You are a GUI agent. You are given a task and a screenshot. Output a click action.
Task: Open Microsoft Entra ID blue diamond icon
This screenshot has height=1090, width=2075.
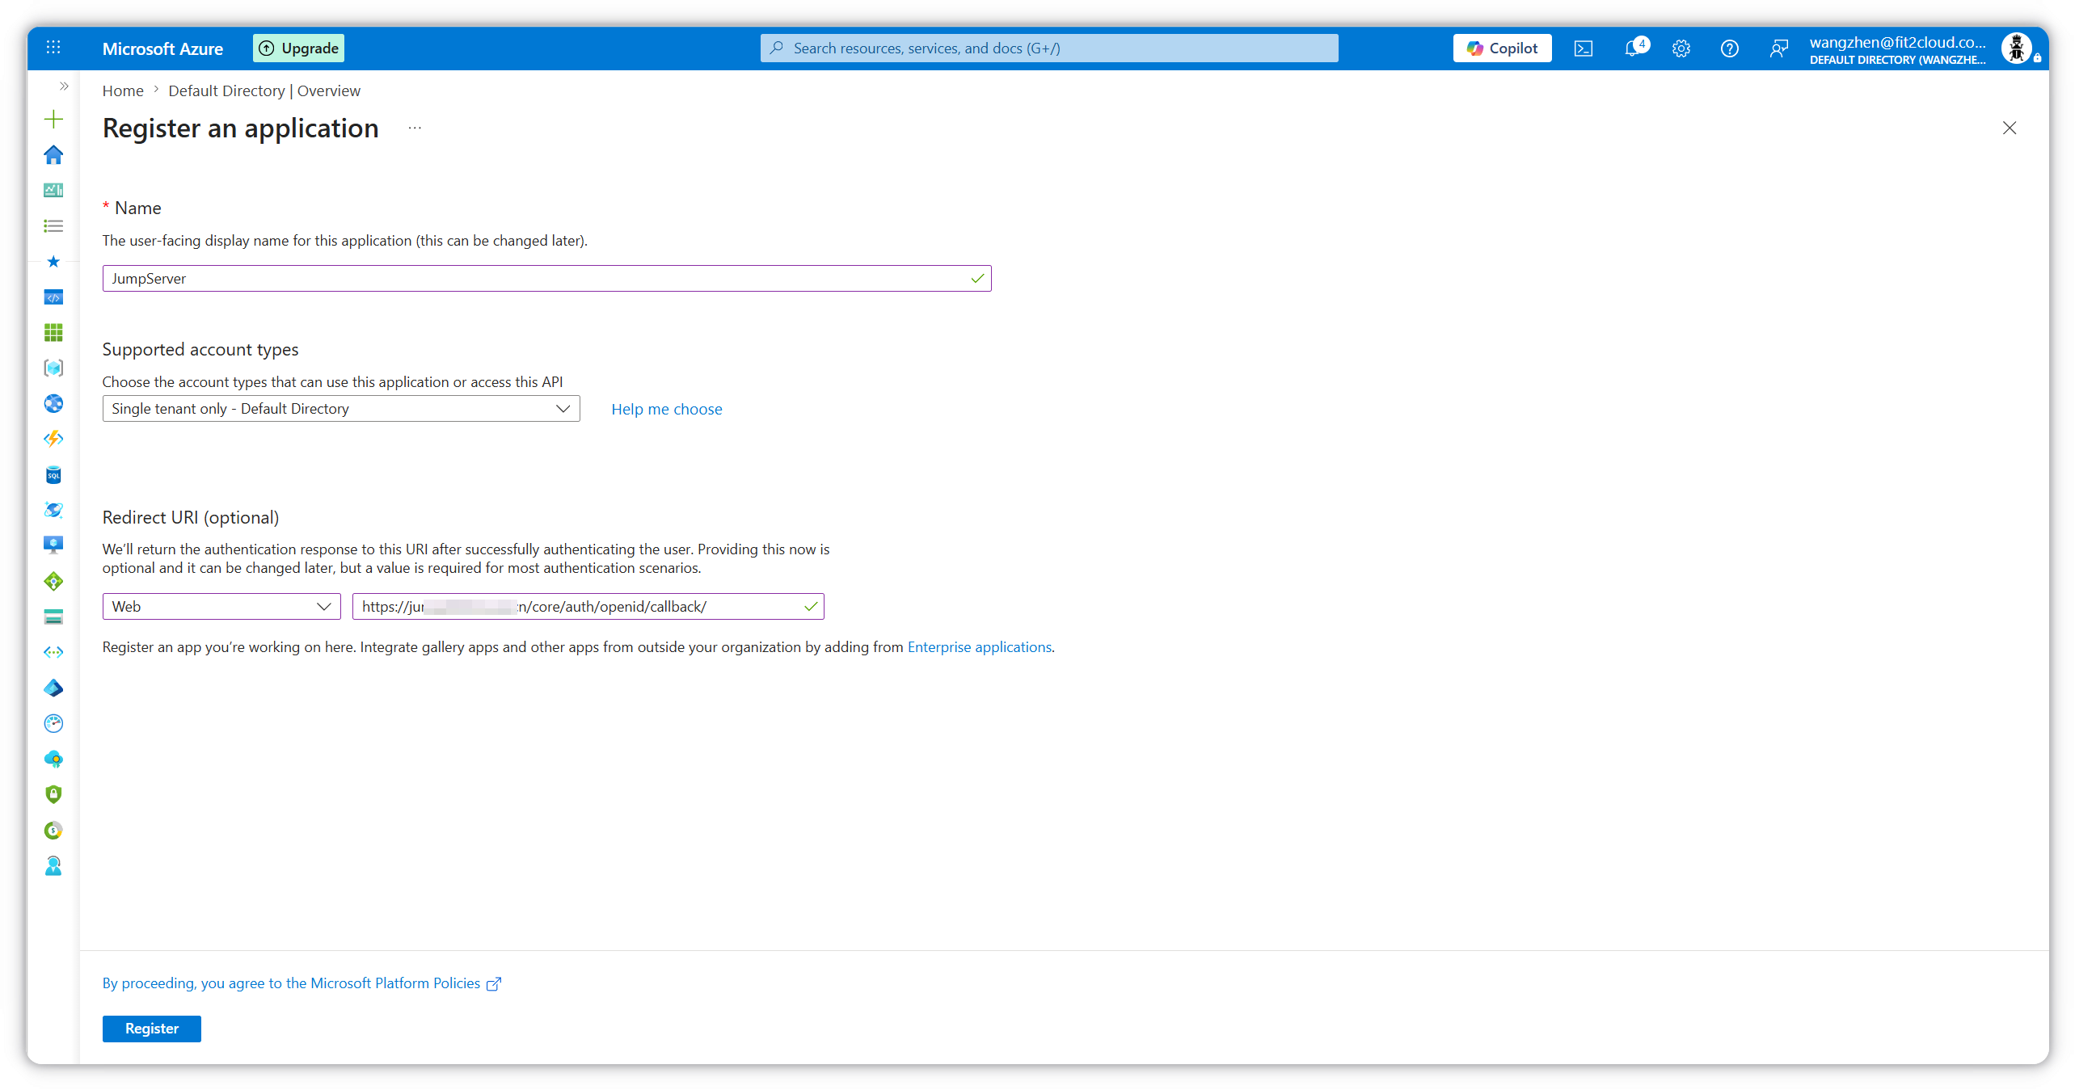coord(53,688)
